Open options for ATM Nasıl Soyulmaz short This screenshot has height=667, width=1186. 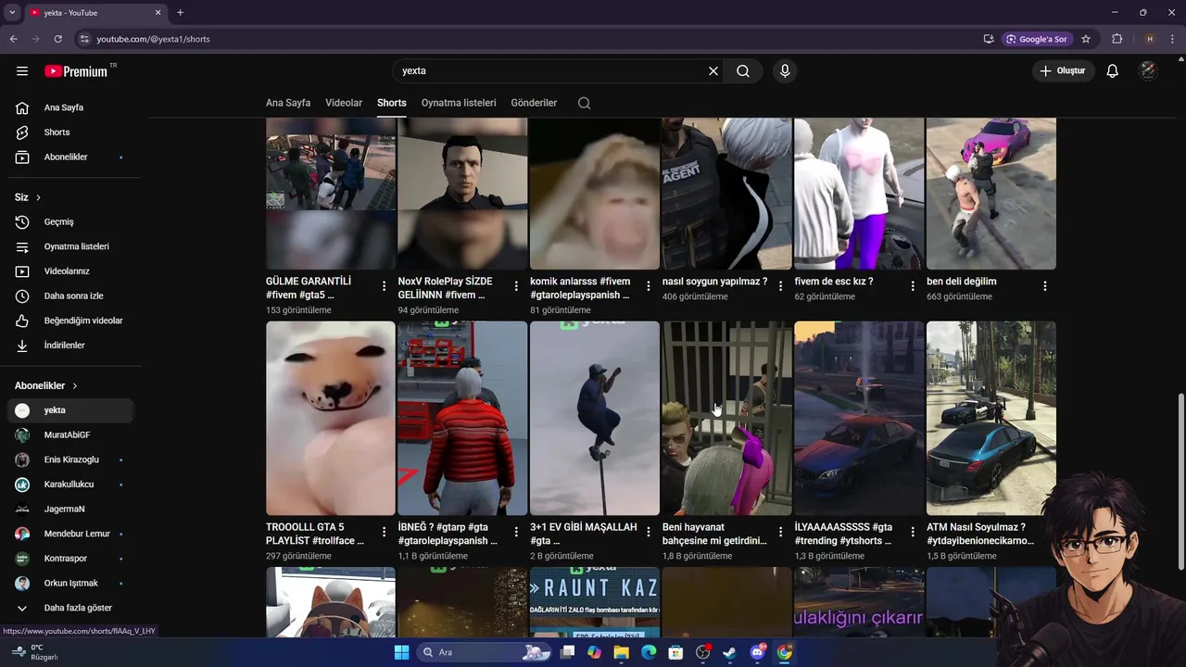1045,533
